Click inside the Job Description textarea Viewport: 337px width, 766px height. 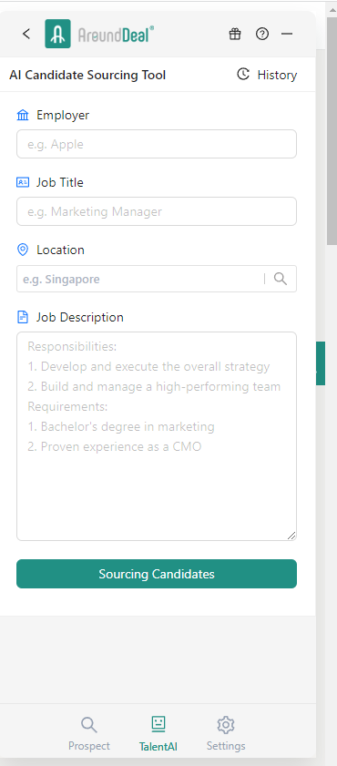click(157, 436)
